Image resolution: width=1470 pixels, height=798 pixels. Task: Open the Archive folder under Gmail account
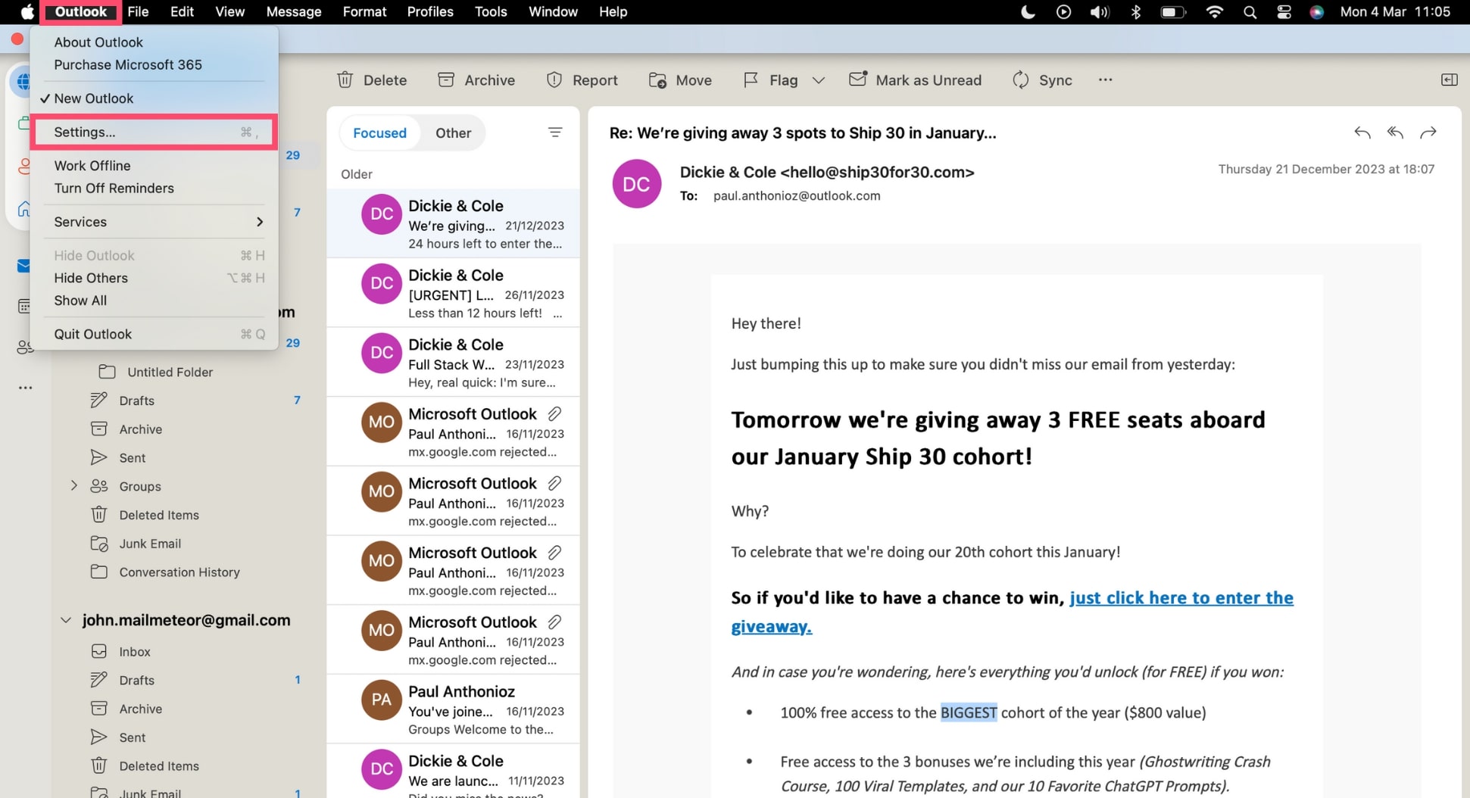(x=140, y=709)
